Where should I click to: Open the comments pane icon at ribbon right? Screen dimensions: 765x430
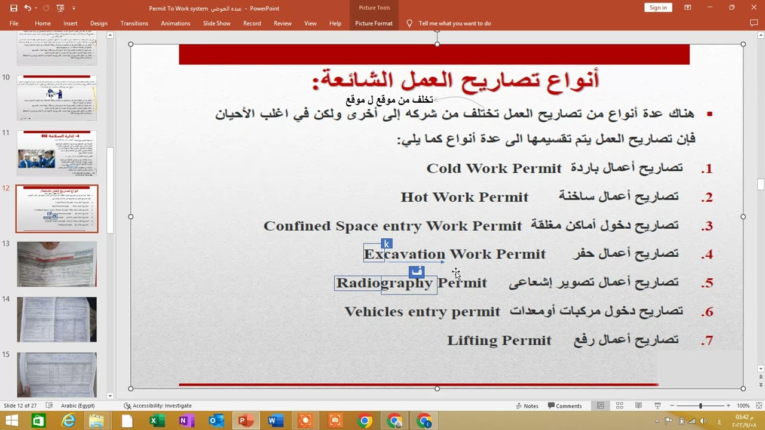[754, 23]
